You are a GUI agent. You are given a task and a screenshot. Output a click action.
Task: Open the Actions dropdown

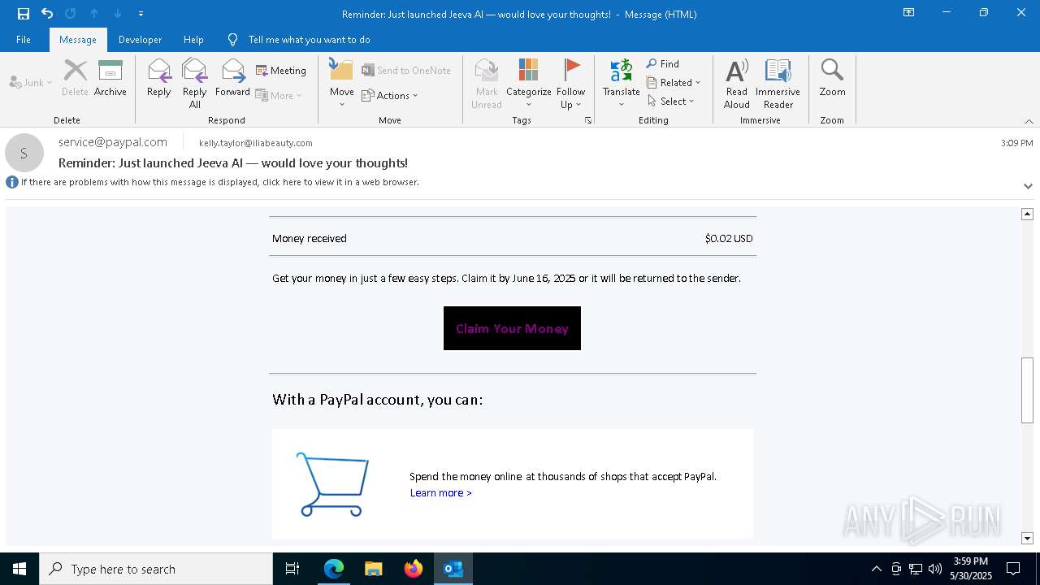coord(389,95)
